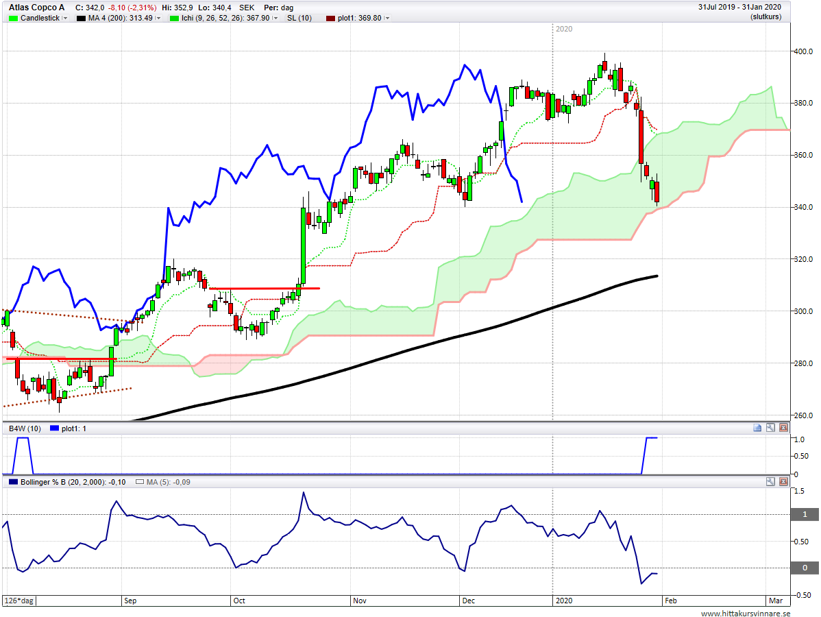Click the 400.0 price axis label

(x=804, y=51)
